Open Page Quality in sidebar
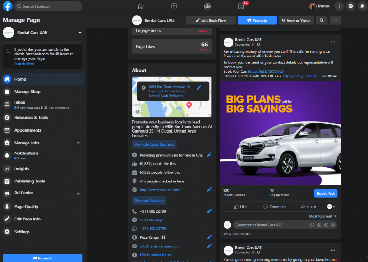The width and height of the screenshot is (368, 262). (x=43, y=206)
